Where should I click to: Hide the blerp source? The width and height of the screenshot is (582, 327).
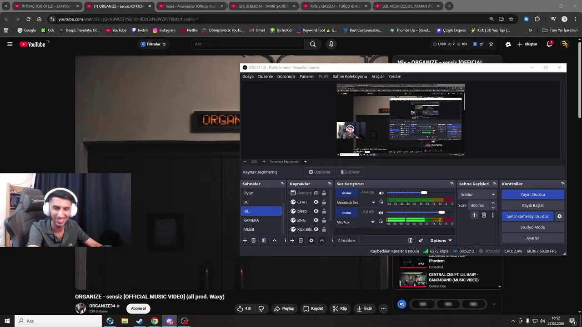click(x=316, y=211)
